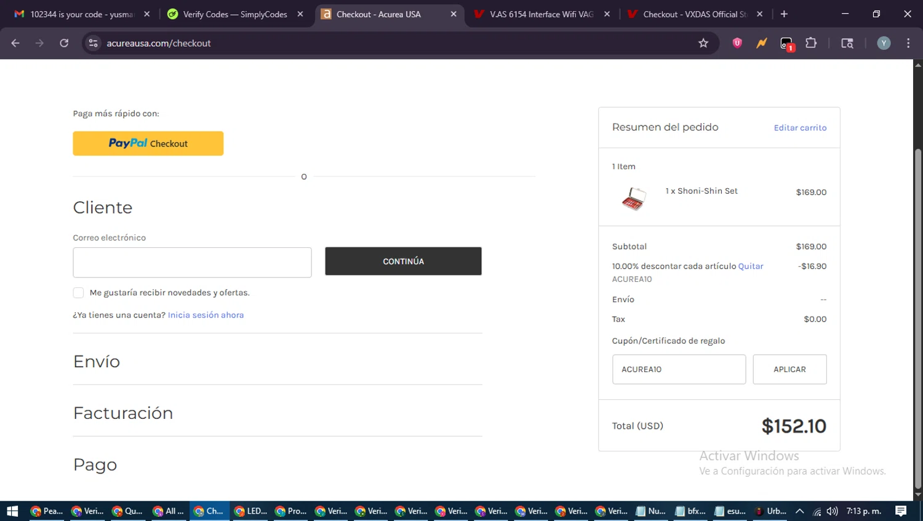
Task: Close the V.AS 6154 Interface tab
Action: point(607,14)
